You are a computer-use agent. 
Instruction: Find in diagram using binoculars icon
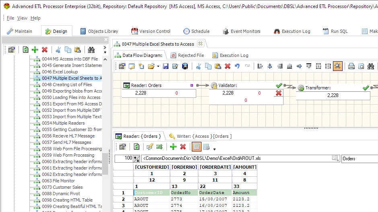(371, 66)
